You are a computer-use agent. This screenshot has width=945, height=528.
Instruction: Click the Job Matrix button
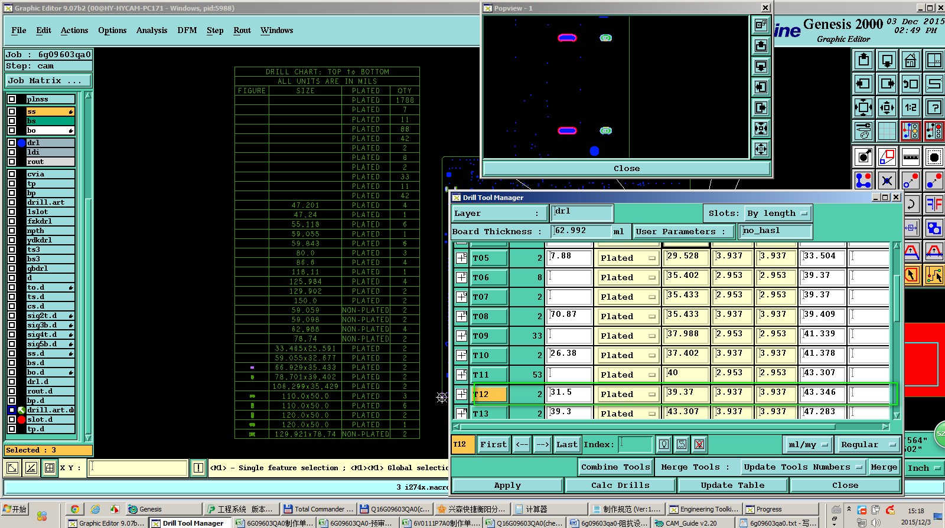pyautogui.click(x=48, y=80)
